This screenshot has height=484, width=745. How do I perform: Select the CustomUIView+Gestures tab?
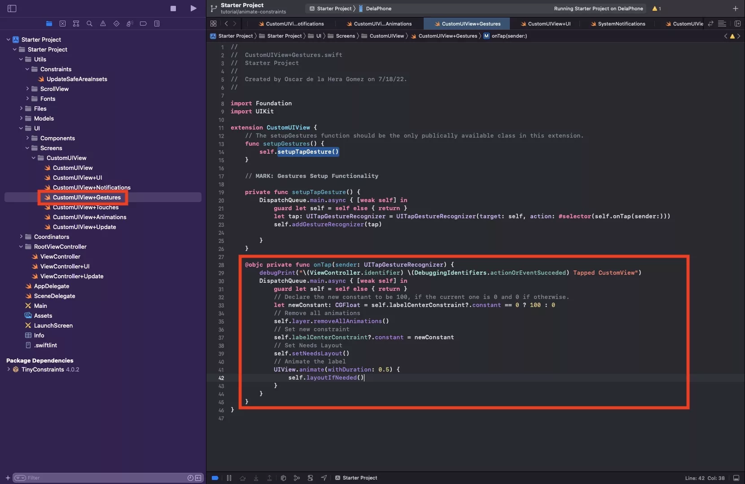(x=467, y=24)
